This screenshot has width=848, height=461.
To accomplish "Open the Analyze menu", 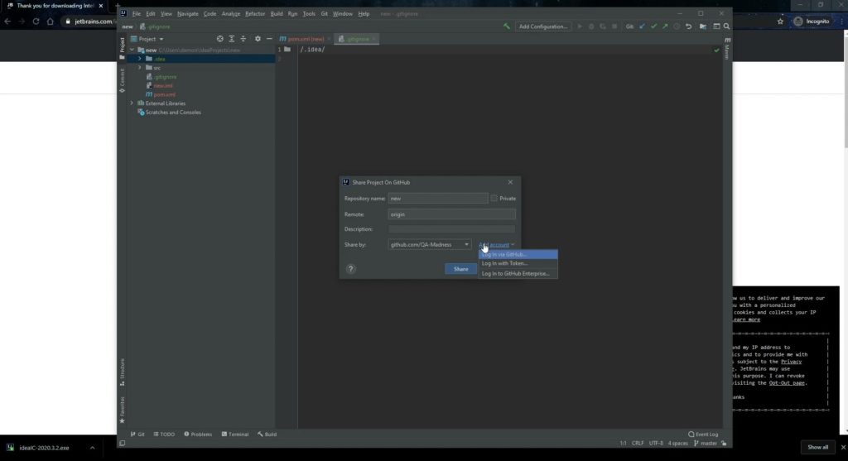I will (231, 13).
